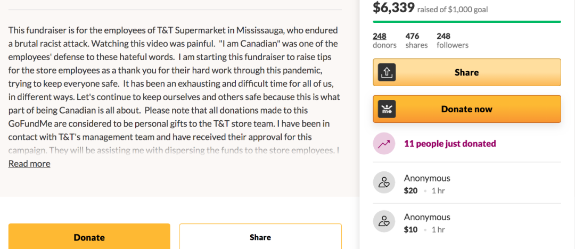Select the Anonymous $20 donation name
575x249 pixels.
tap(427, 178)
